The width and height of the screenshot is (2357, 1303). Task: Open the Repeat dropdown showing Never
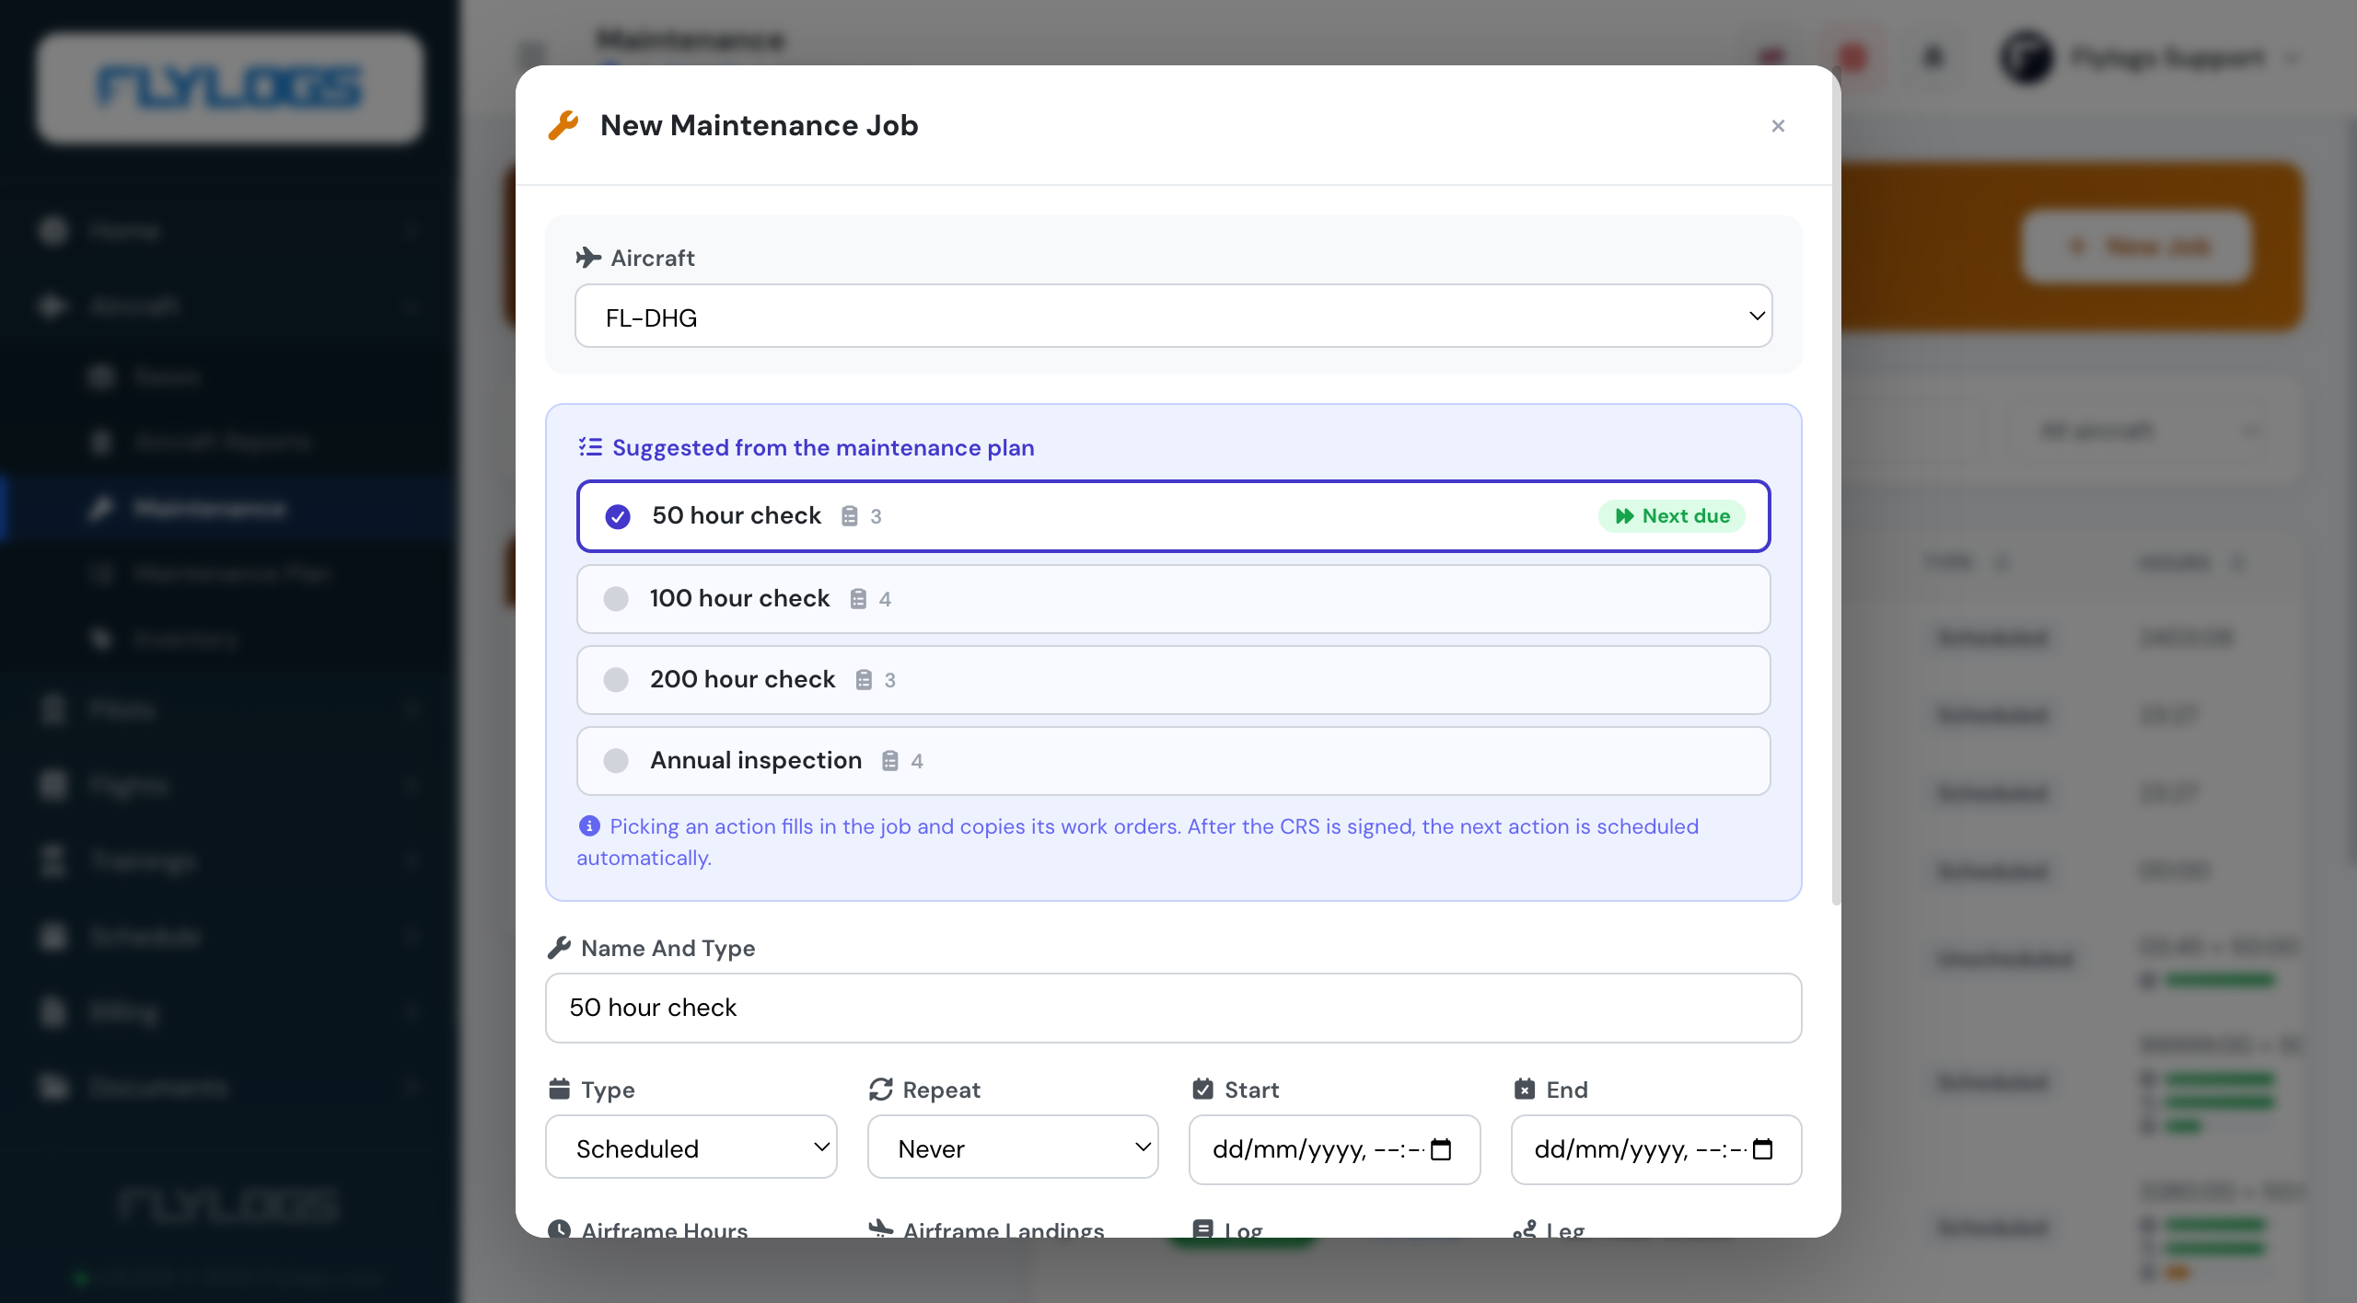coord(1013,1147)
